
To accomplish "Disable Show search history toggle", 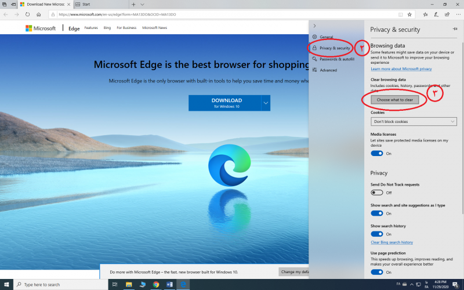I will click(377, 234).
